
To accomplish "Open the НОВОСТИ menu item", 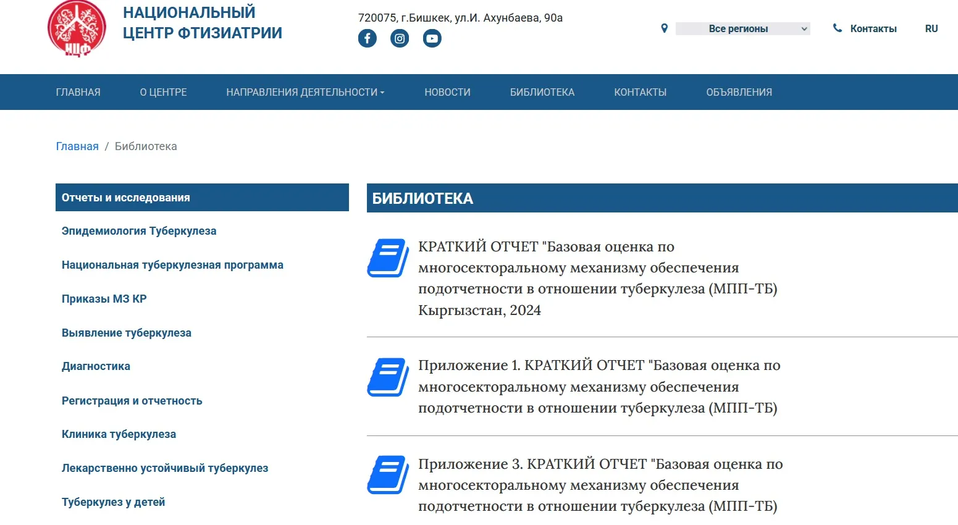I will (447, 91).
